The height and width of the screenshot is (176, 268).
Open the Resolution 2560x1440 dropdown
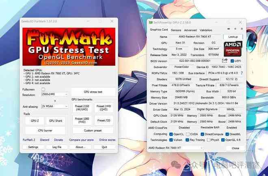[x=55, y=94]
